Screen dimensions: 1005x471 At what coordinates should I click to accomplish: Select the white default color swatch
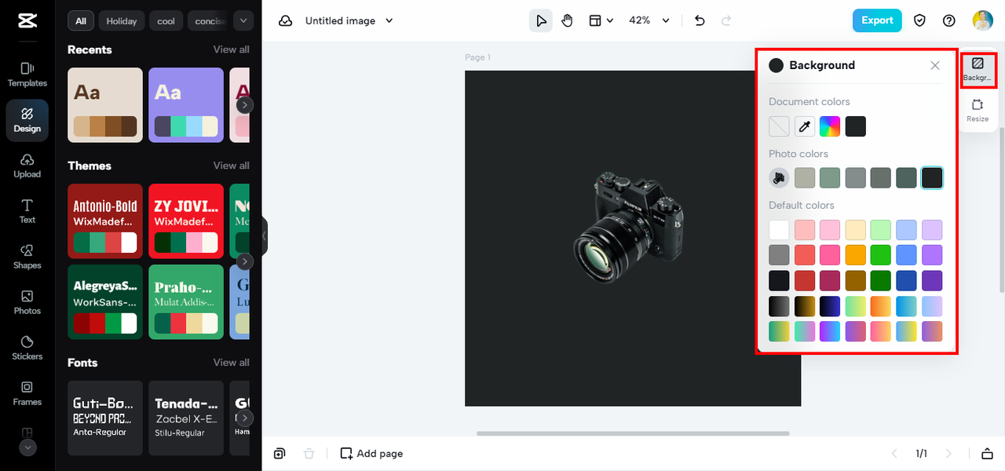pos(779,230)
